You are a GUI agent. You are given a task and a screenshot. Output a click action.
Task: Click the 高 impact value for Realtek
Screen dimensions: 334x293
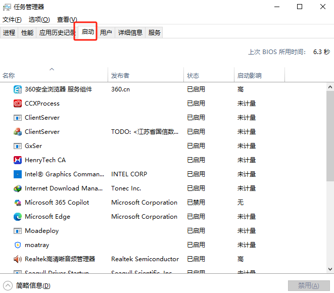point(241,259)
